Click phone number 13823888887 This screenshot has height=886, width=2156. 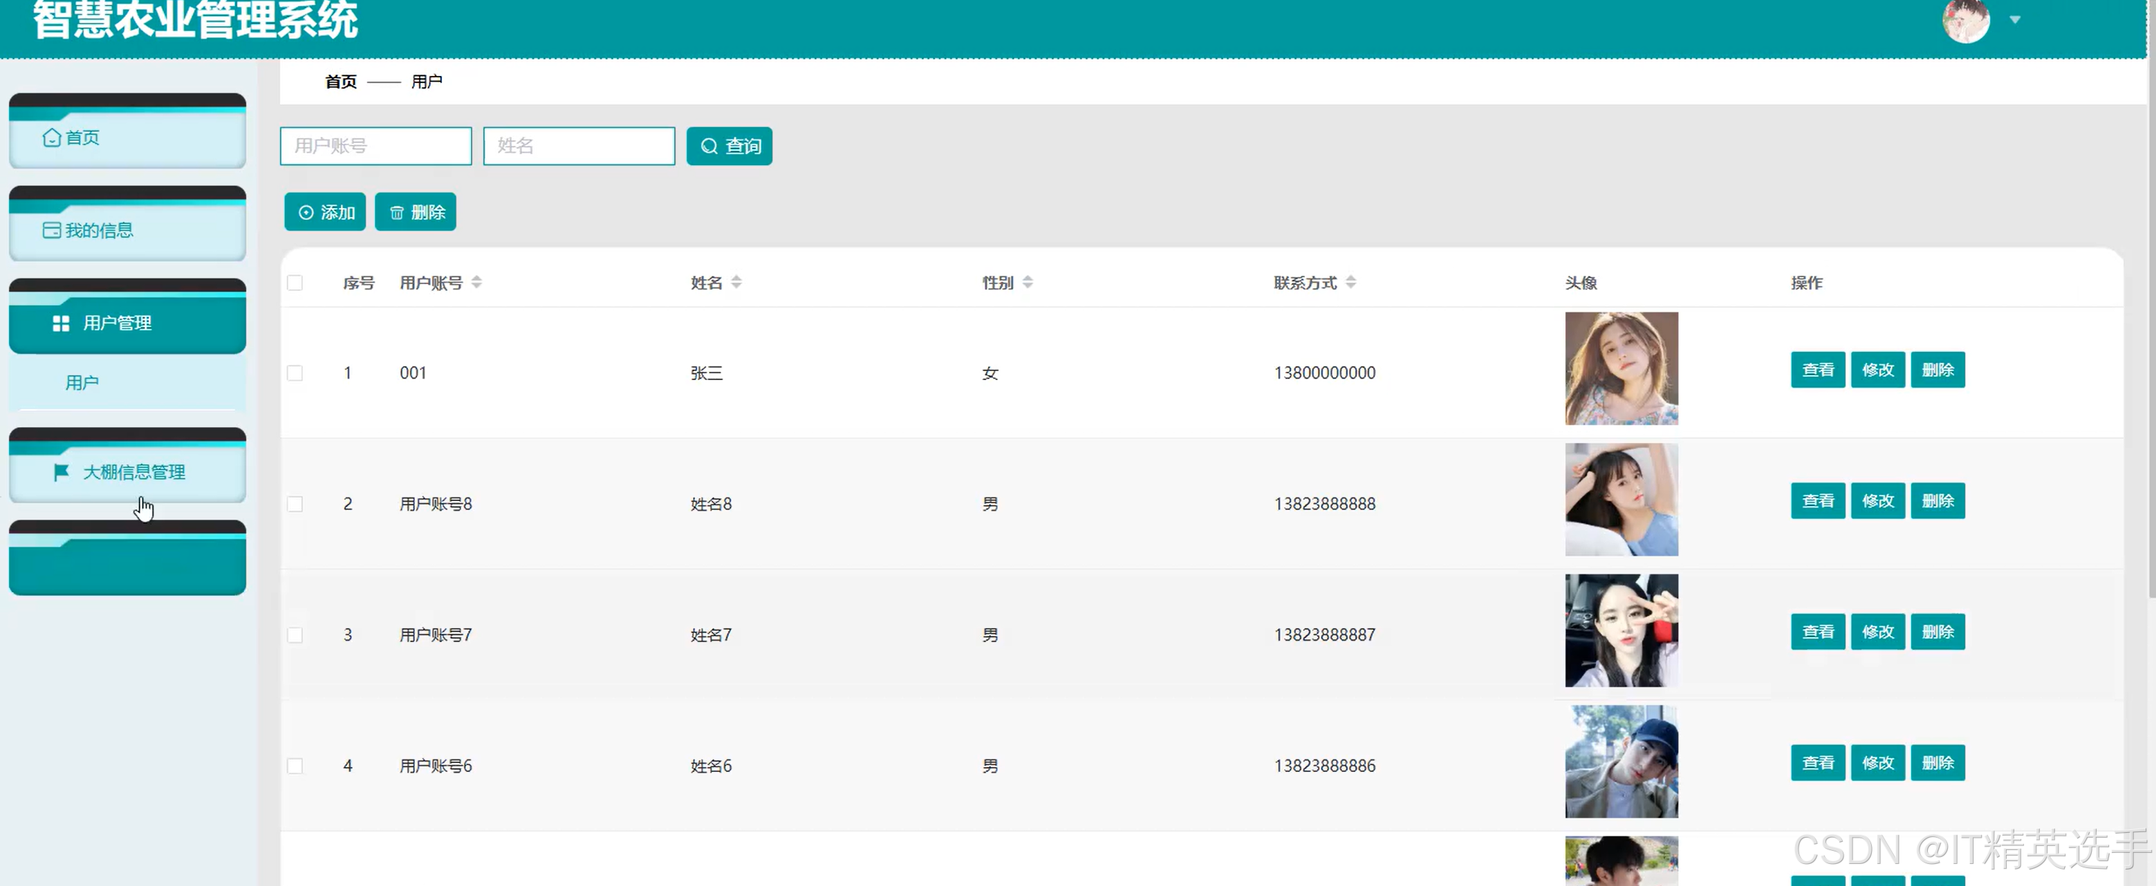coord(1325,635)
